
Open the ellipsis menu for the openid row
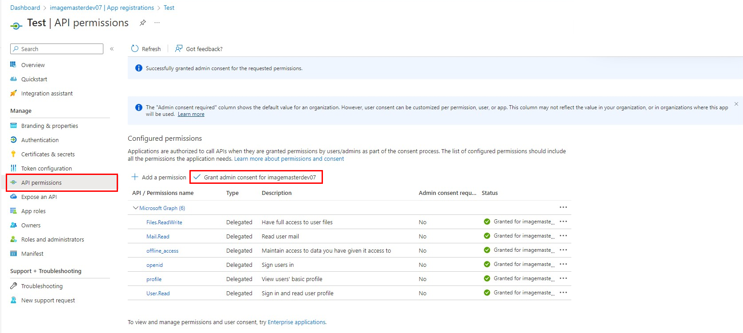pos(563,264)
